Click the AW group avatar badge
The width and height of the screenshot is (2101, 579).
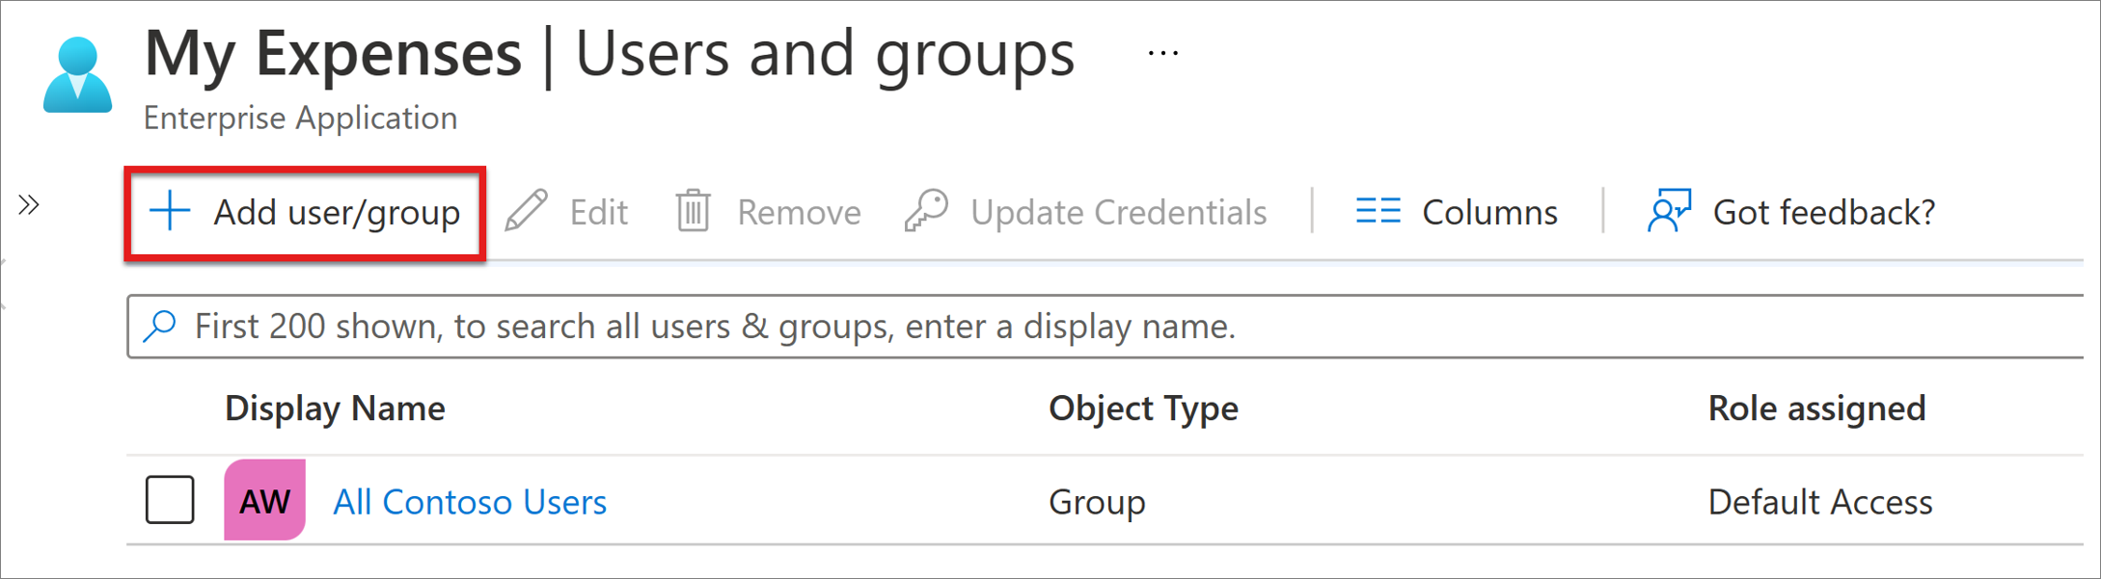[264, 500]
